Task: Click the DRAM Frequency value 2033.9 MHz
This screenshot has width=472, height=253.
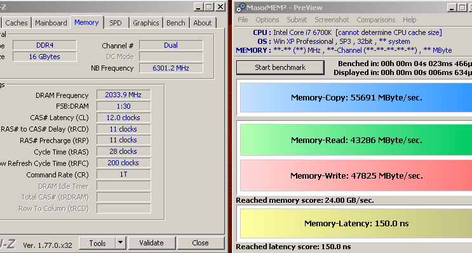Action: pos(123,95)
